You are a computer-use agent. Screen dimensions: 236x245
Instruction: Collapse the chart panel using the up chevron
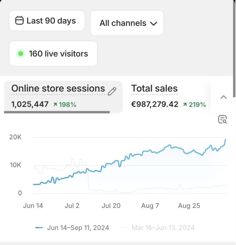[x=224, y=97]
